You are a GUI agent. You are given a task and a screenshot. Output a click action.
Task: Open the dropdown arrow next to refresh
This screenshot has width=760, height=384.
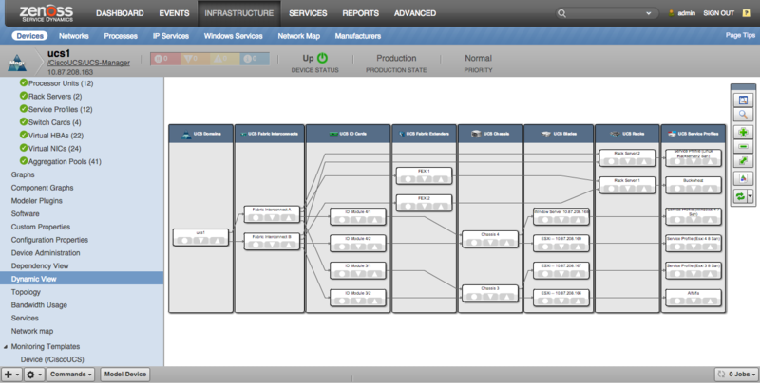[x=750, y=196]
